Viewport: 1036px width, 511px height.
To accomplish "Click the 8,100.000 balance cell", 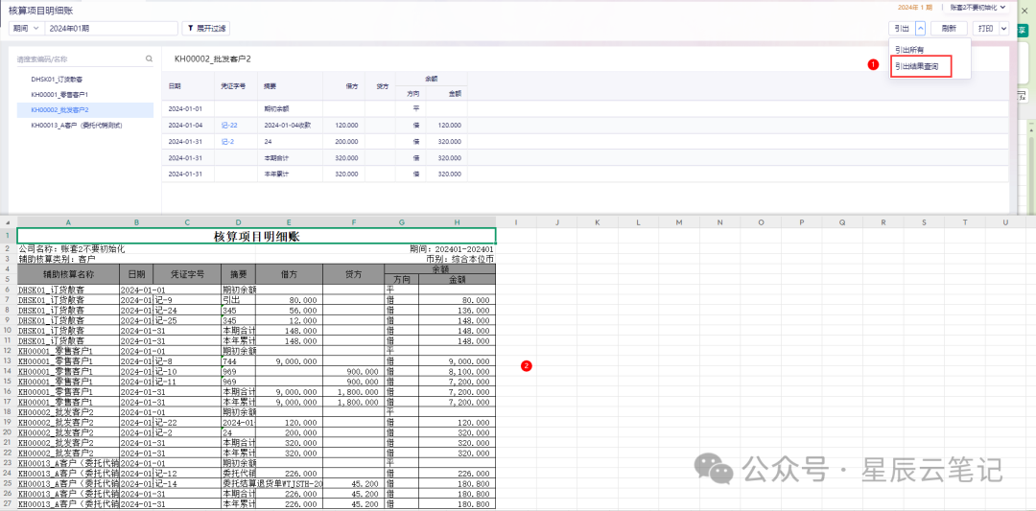I will coord(457,371).
